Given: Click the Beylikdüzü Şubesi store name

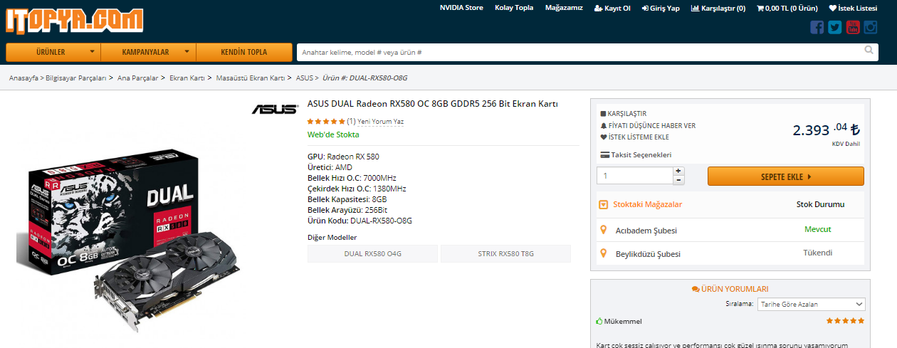Looking at the screenshot, I should pyautogui.click(x=648, y=254).
